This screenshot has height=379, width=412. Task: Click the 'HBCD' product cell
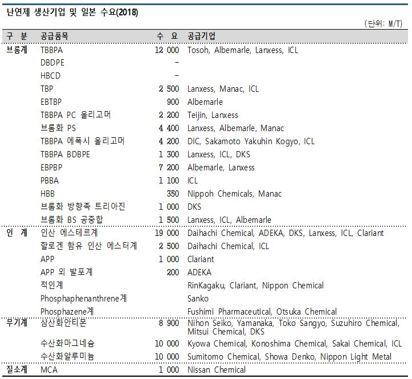tap(51, 76)
